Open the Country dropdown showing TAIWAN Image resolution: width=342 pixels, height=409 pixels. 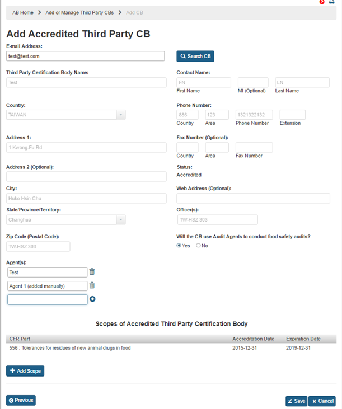120,115
